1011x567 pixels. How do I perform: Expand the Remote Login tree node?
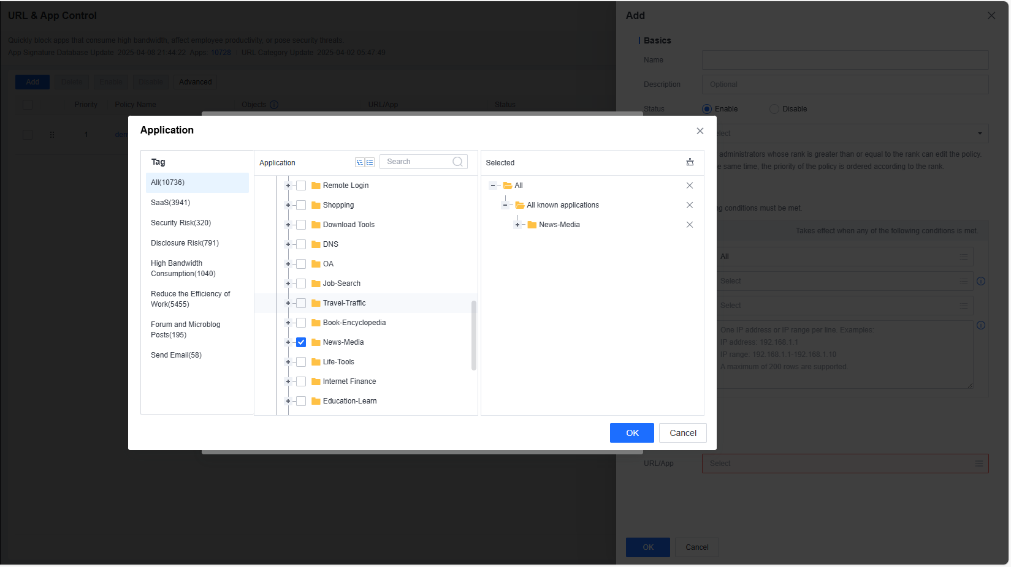tap(288, 186)
